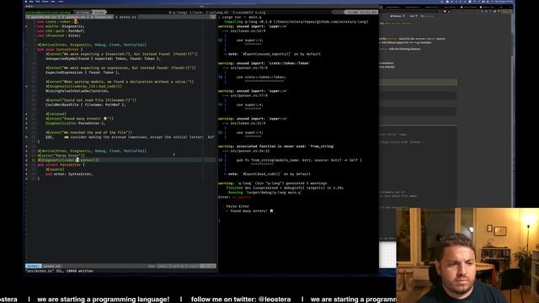
Task: Click the CouldNotReadFile variant line
Action: (x=86, y=104)
